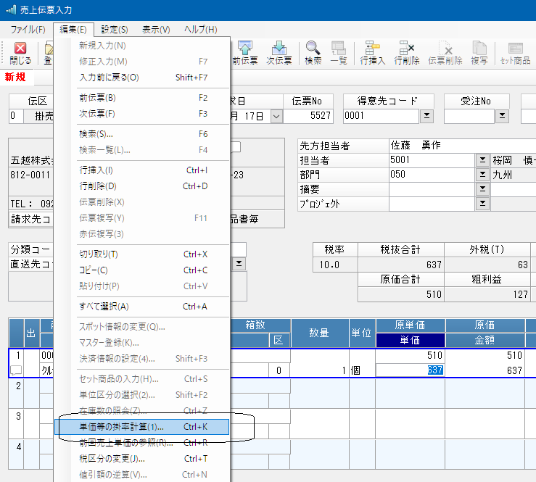Click the note bubble icon in row 1
Viewport: 536px width, 482px height.
(x=16, y=370)
